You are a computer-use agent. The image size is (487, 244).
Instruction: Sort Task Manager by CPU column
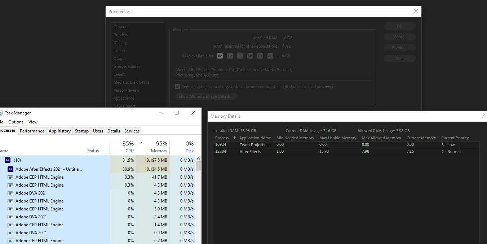pyautogui.click(x=123, y=147)
